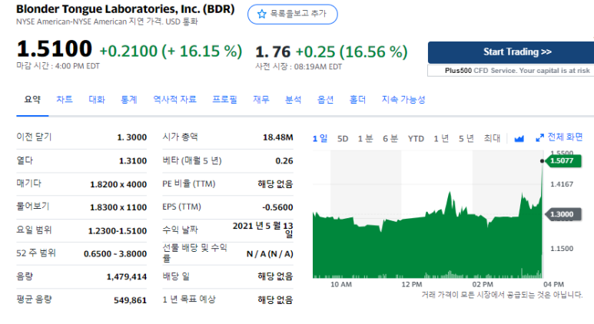Image resolution: width=594 pixels, height=324 pixels.
Task: Switch to the 분석 analysis tab
Action: 294,100
